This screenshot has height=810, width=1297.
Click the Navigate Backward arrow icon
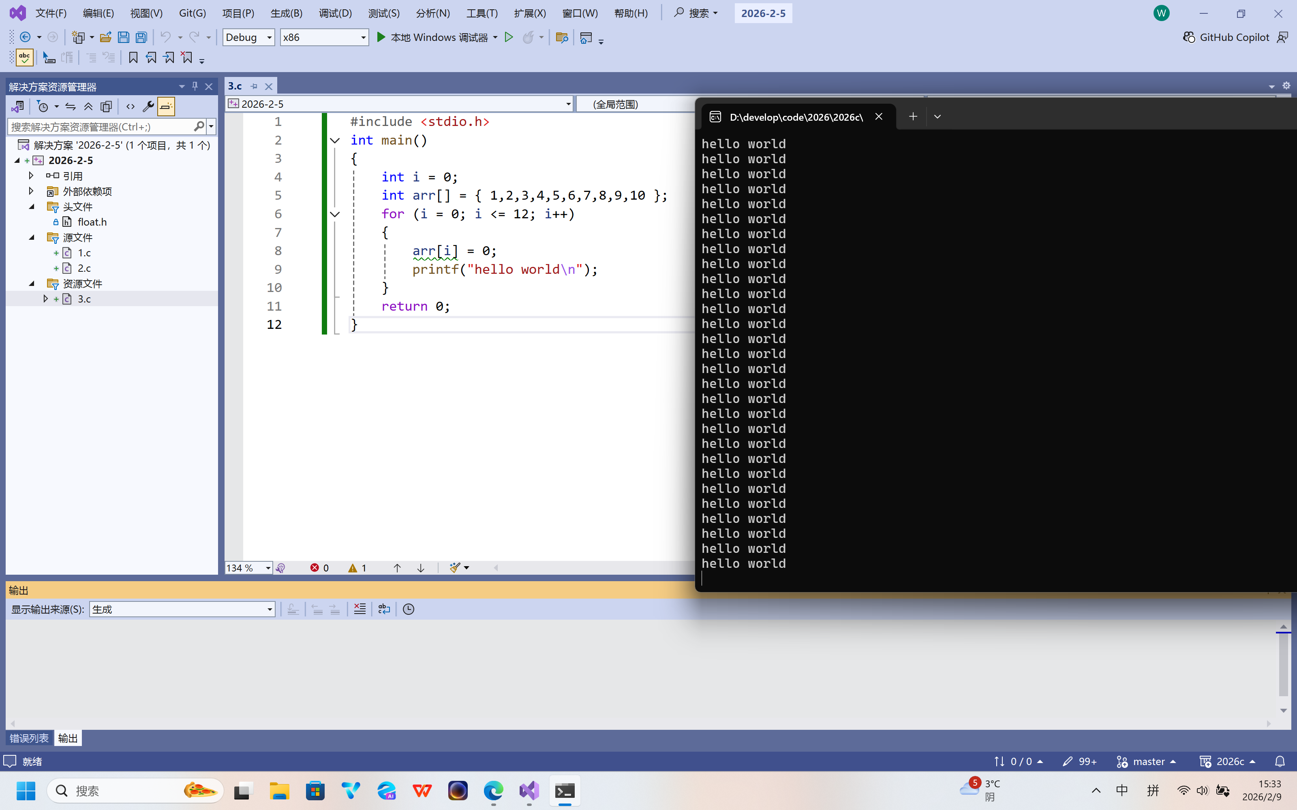point(25,37)
